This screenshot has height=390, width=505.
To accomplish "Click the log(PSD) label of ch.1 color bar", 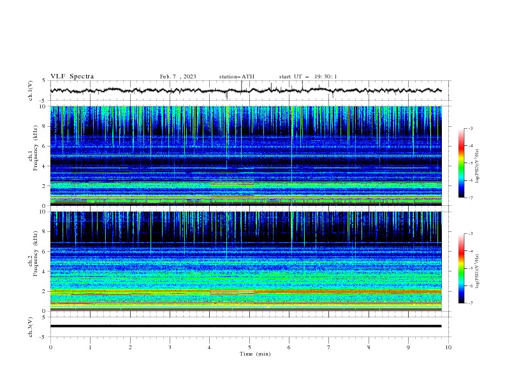I will [x=478, y=166].
